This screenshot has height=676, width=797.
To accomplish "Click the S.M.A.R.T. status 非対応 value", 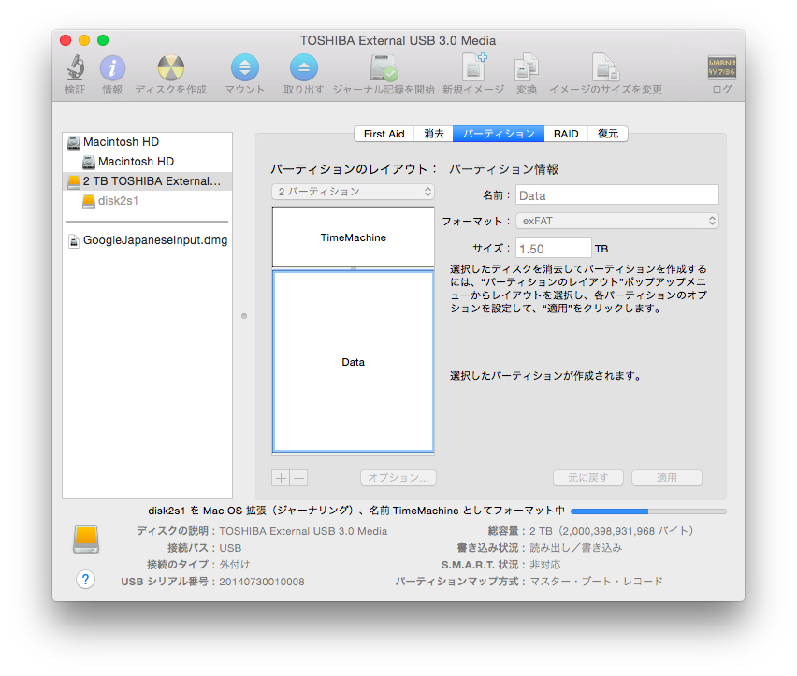I will pyautogui.click(x=544, y=565).
